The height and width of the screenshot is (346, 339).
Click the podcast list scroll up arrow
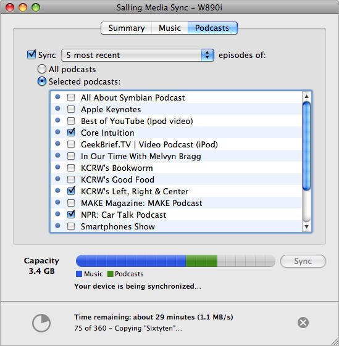(306, 96)
